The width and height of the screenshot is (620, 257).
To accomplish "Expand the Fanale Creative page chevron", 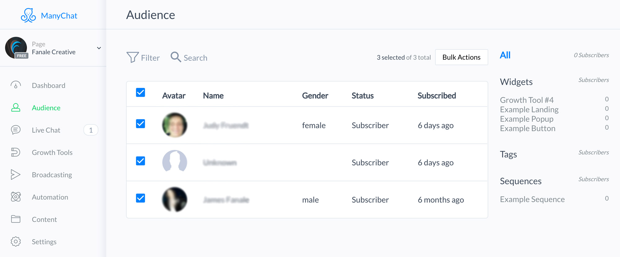I will tap(99, 48).
